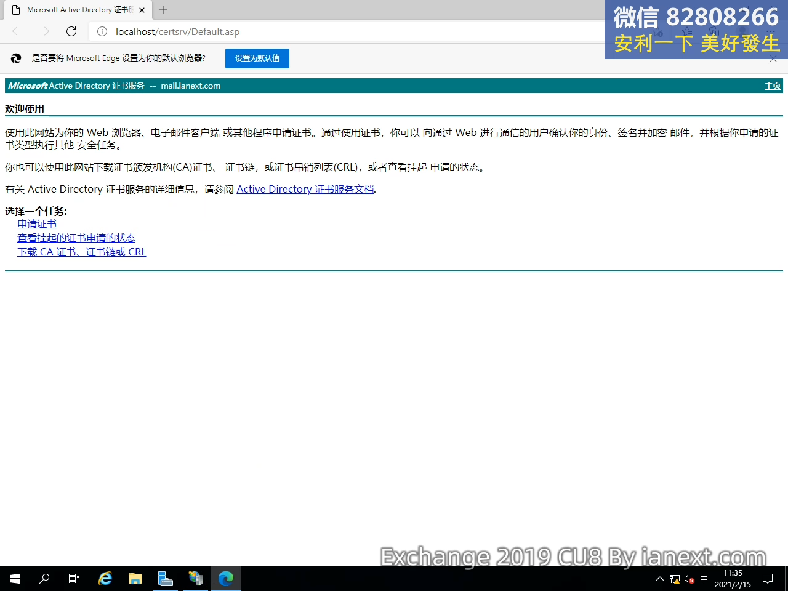Click the Microsoft Edge taskbar icon
The height and width of the screenshot is (591, 788).
click(x=226, y=579)
